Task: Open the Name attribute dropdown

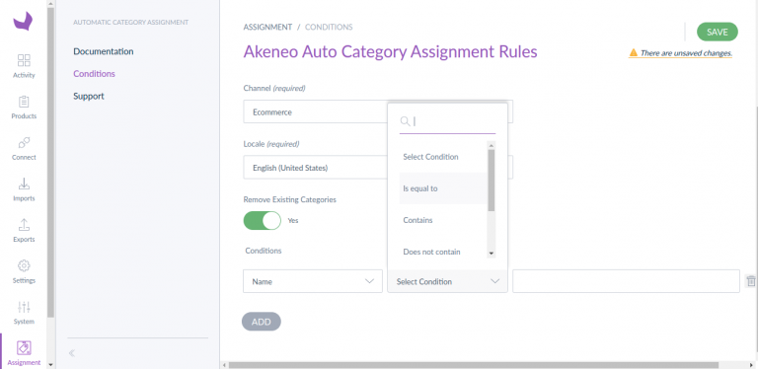Action: pyautogui.click(x=313, y=281)
